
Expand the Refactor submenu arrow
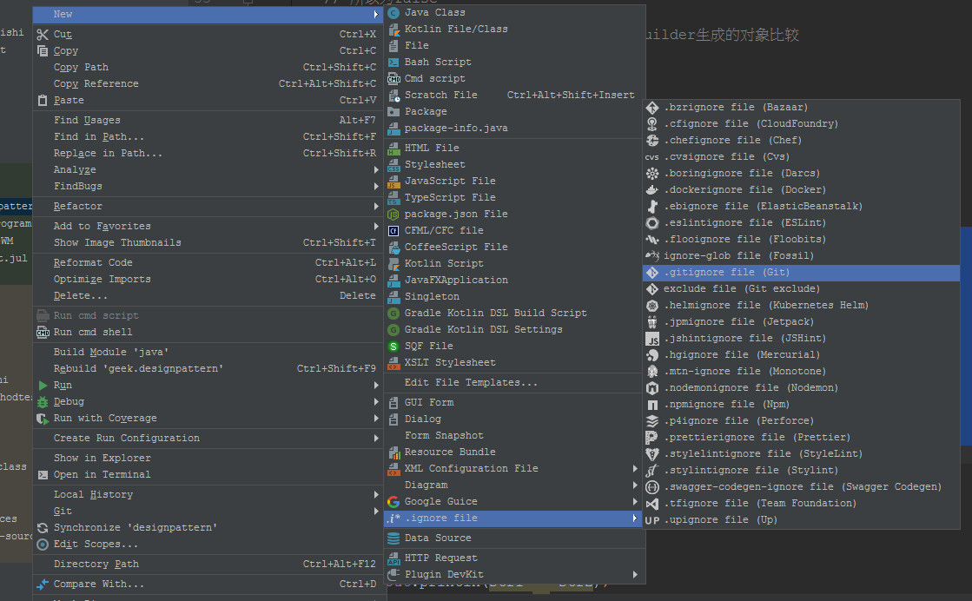[x=375, y=207]
